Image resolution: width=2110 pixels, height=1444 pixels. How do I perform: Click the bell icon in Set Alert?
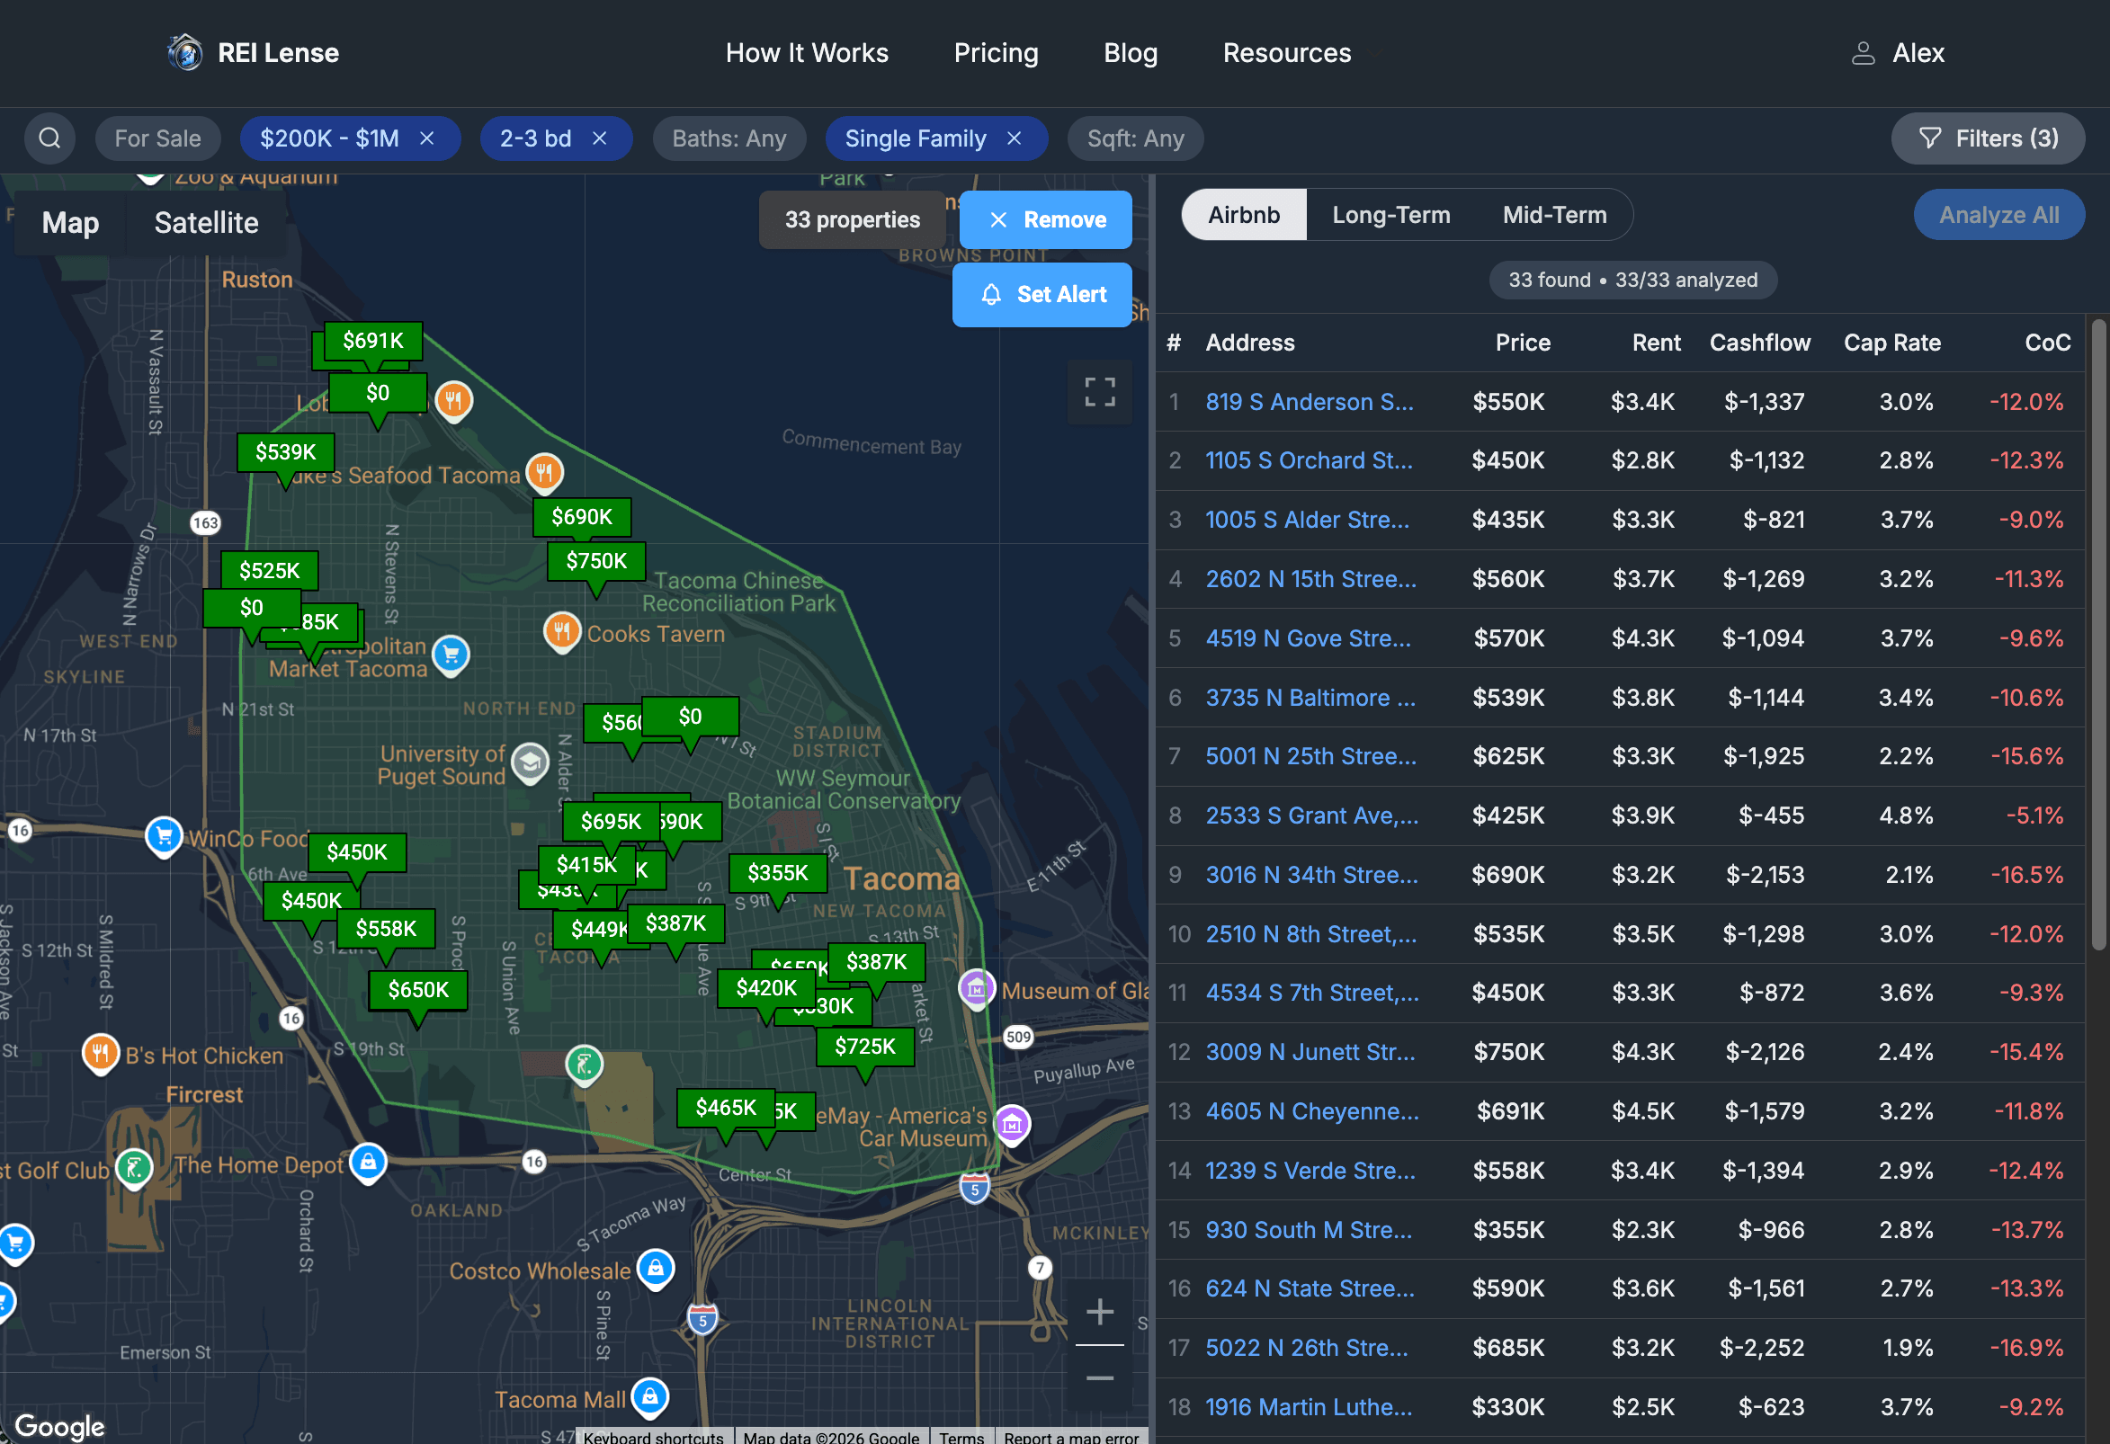point(991,294)
